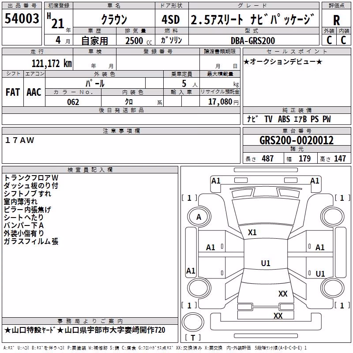Image resolution: width=353 pixels, height=353 pixels.
Task: Select the exterior color パール
Action: click(95, 83)
